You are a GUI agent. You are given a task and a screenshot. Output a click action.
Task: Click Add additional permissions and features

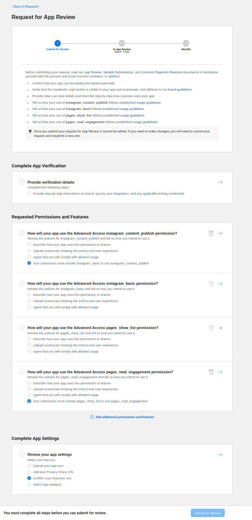122,417
